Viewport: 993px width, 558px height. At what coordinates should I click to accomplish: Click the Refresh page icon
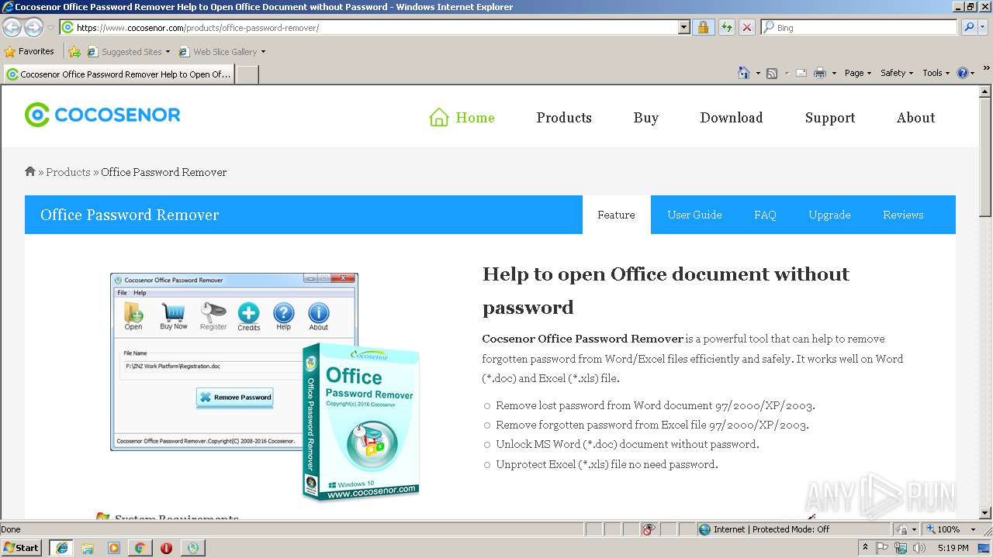tap(726, 27)
